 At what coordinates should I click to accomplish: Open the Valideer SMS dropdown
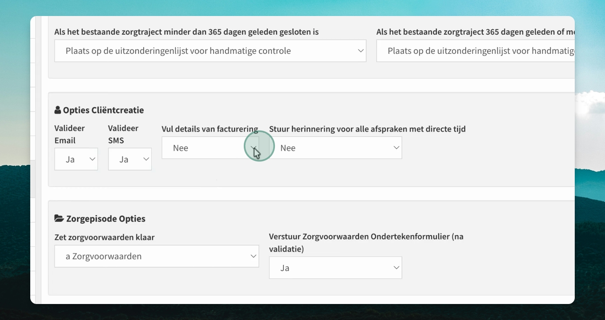pyautogui.click(x=130, y=159)
